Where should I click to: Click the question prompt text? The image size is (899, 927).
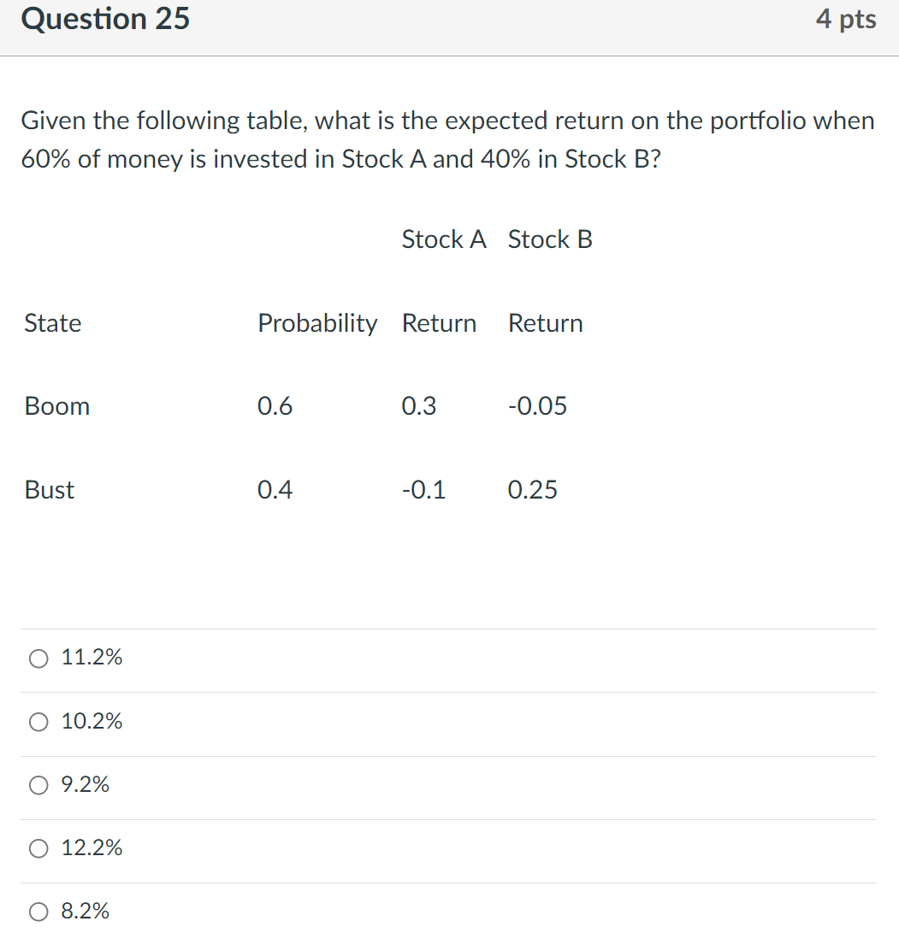click(447, 139)
